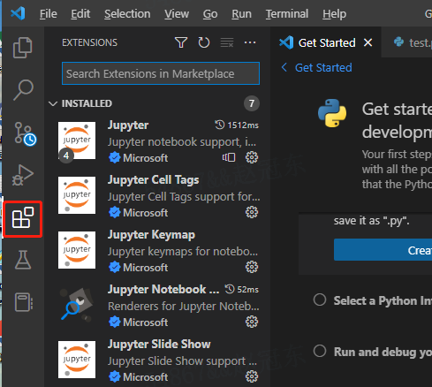Open the File menu
The height and width of the screenshot is (387, 432).
tap(49, 14)
